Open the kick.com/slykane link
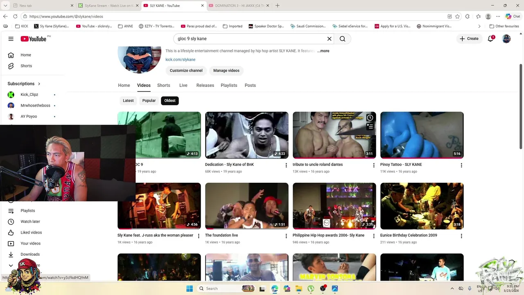This screenshot has height=295, width=524. [181, 59]
